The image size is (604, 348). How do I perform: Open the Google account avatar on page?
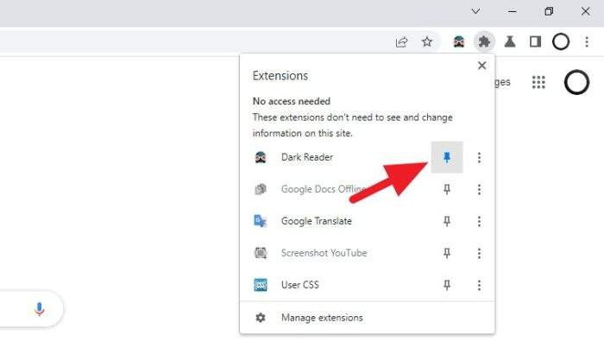[576, 82]
